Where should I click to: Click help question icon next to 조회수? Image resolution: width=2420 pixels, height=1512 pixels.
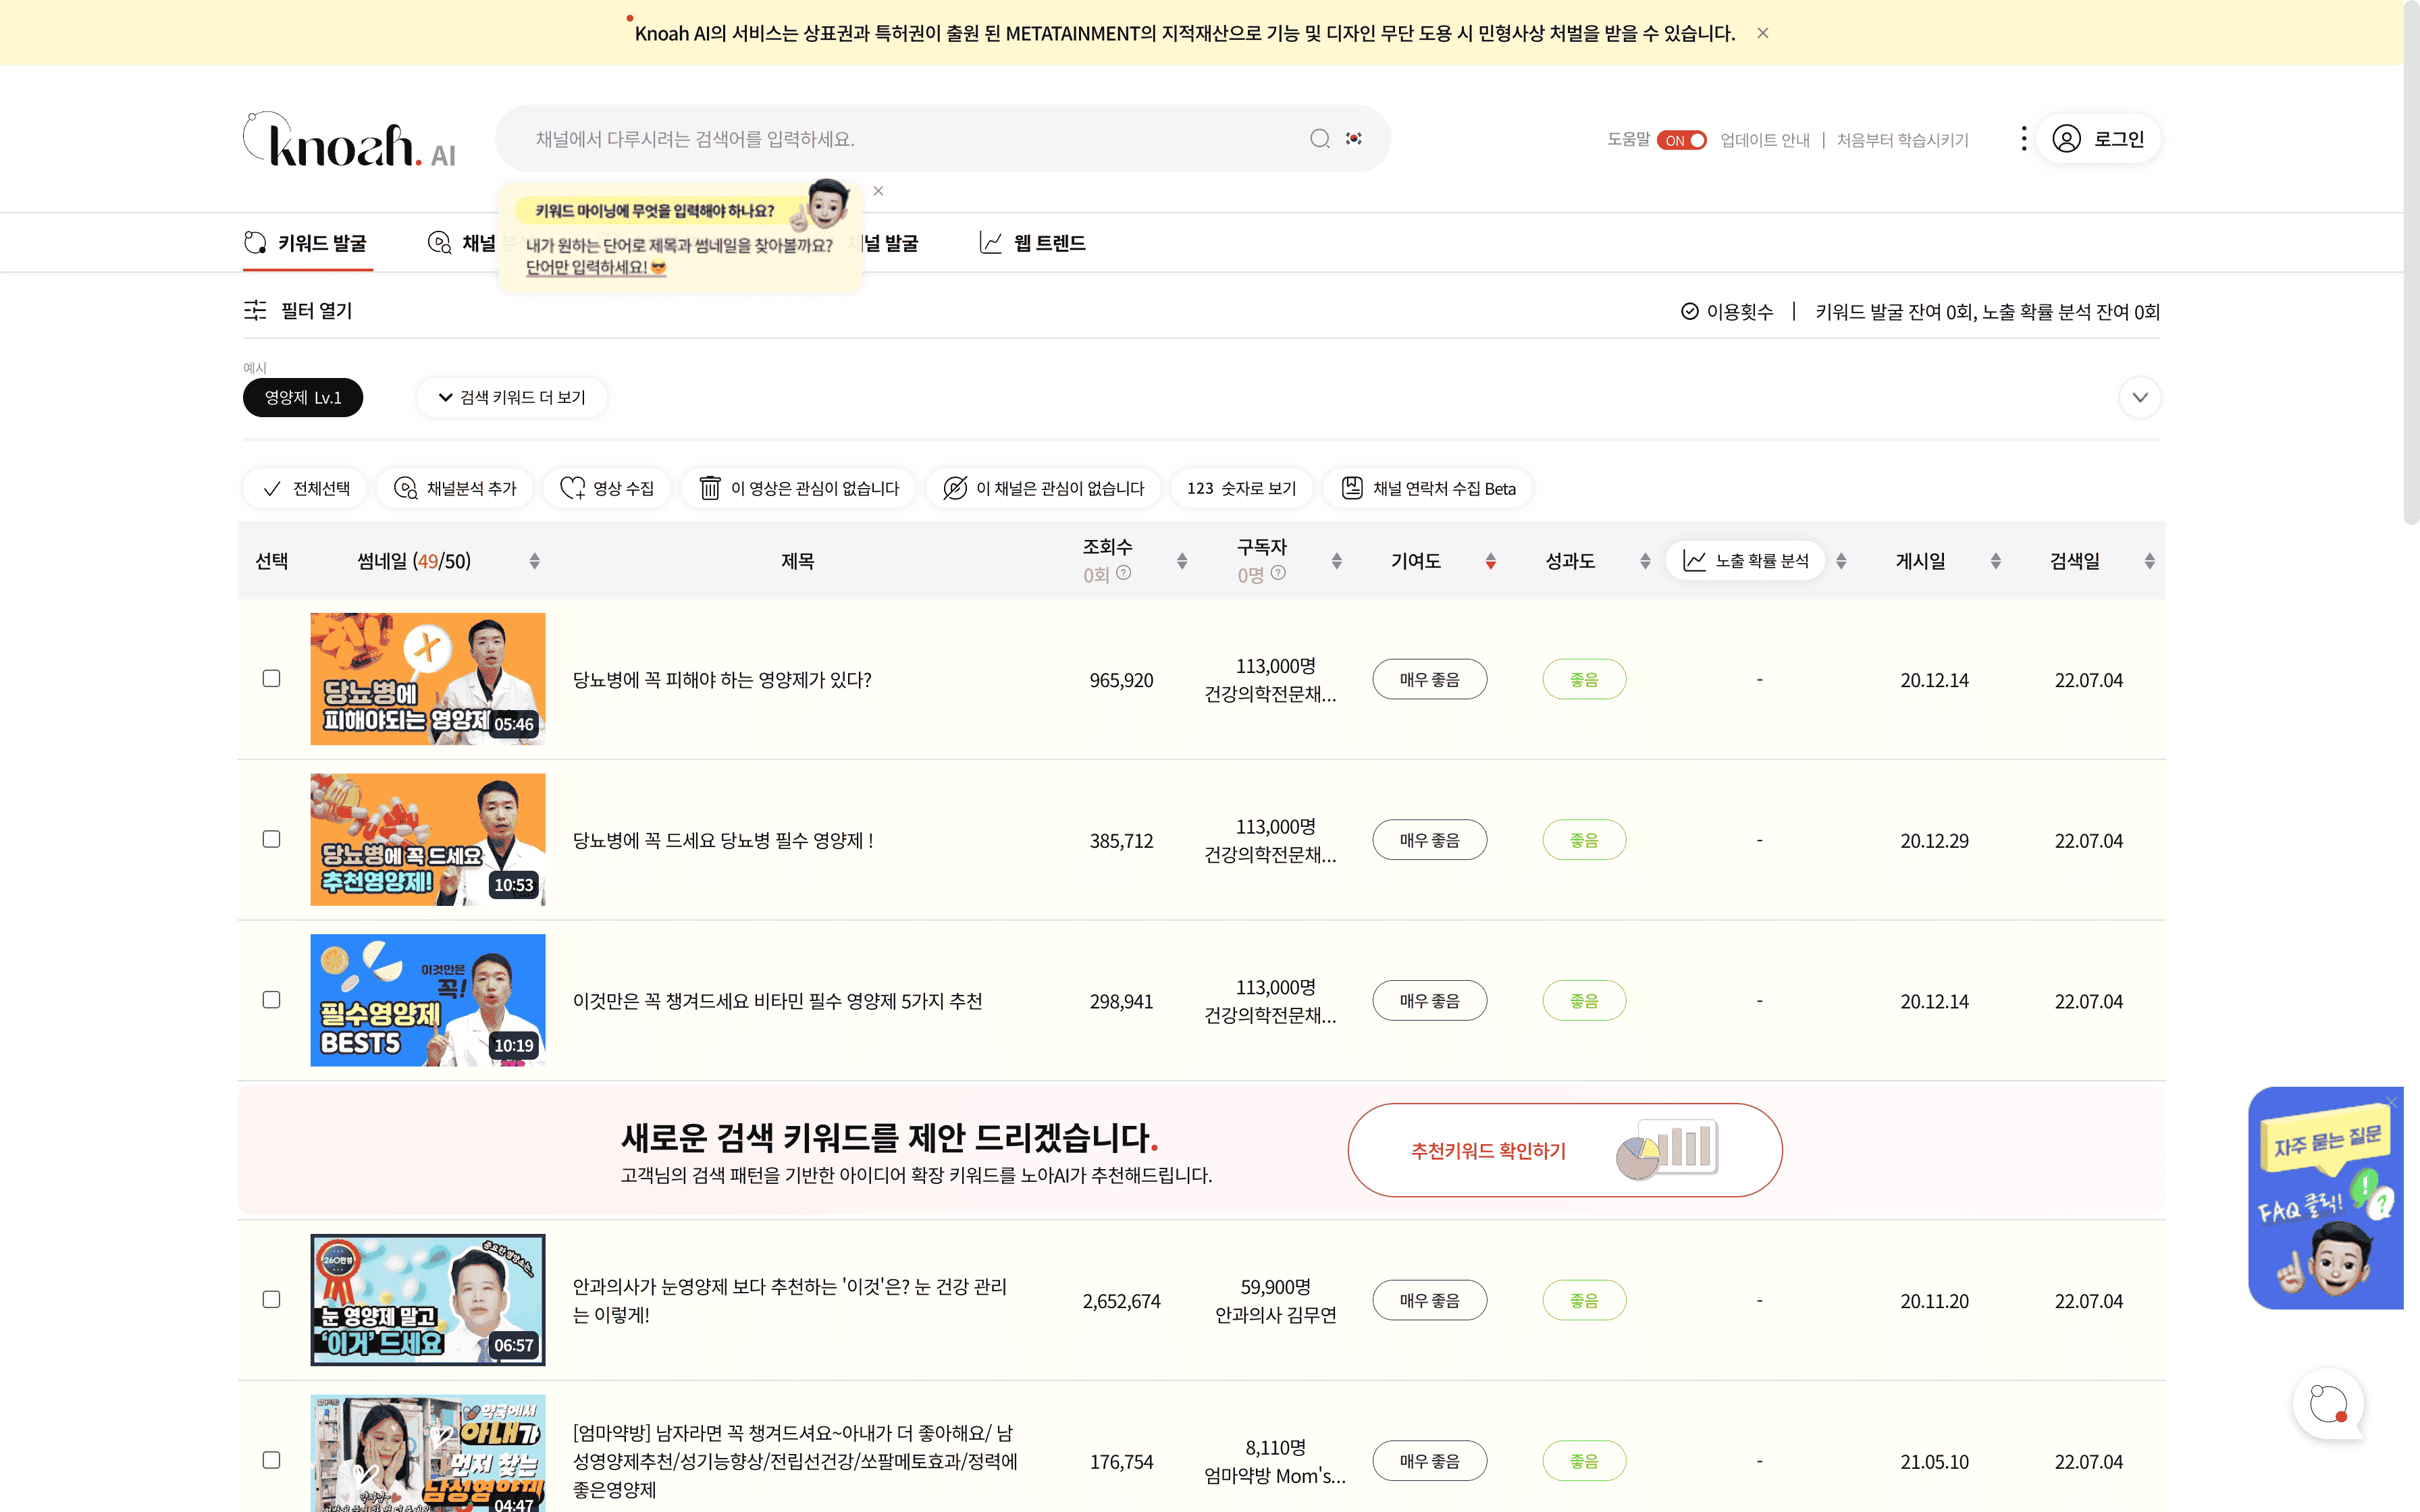click(1124, 573)
